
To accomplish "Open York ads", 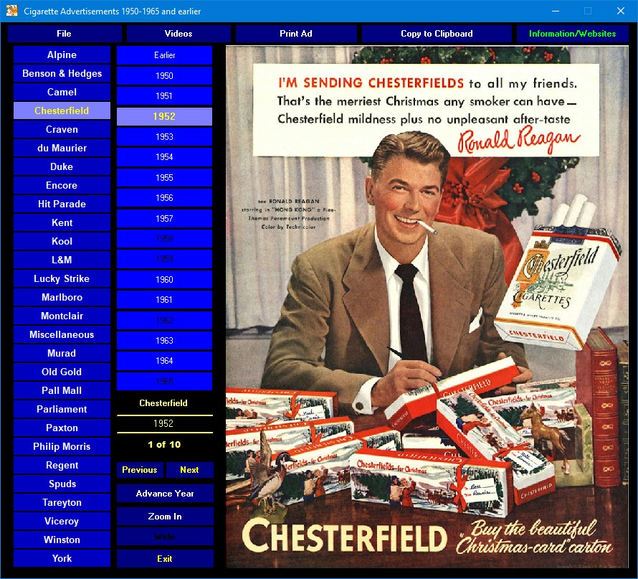I will pos(62,558).
